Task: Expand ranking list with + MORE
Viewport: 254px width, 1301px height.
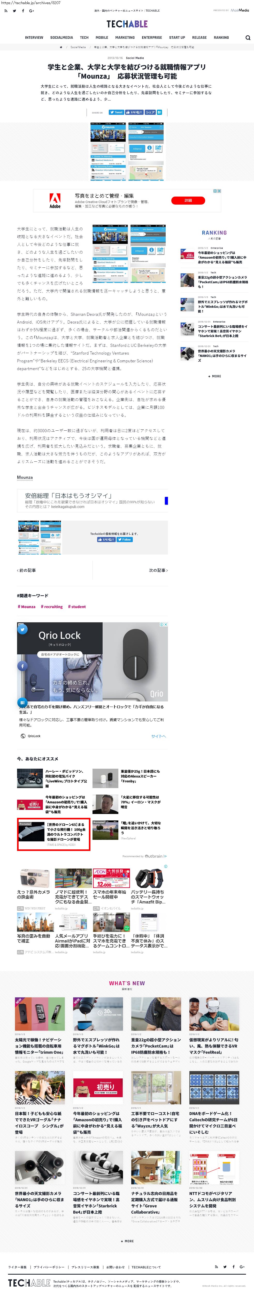Action: point(215,376)
